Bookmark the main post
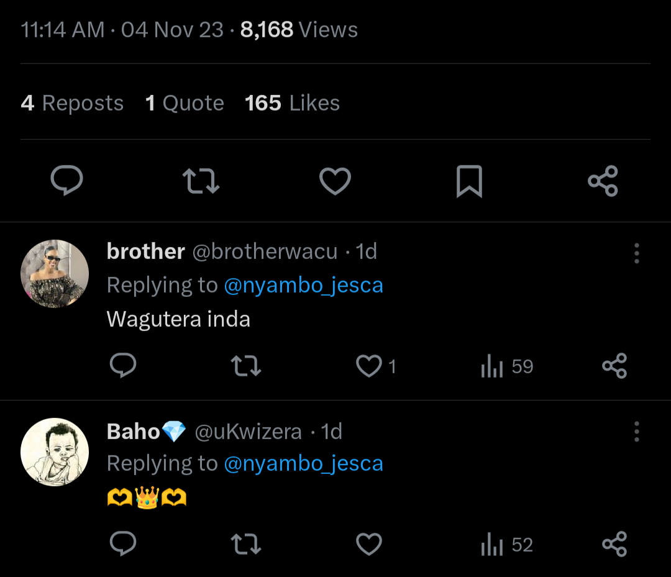The height and width of the screenshot is (577, 671). tap(469, 181)
